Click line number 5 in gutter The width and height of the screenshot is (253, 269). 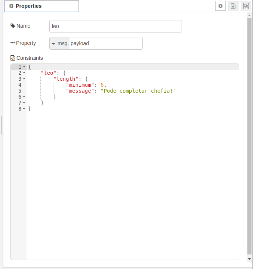[x=20, y=91]
